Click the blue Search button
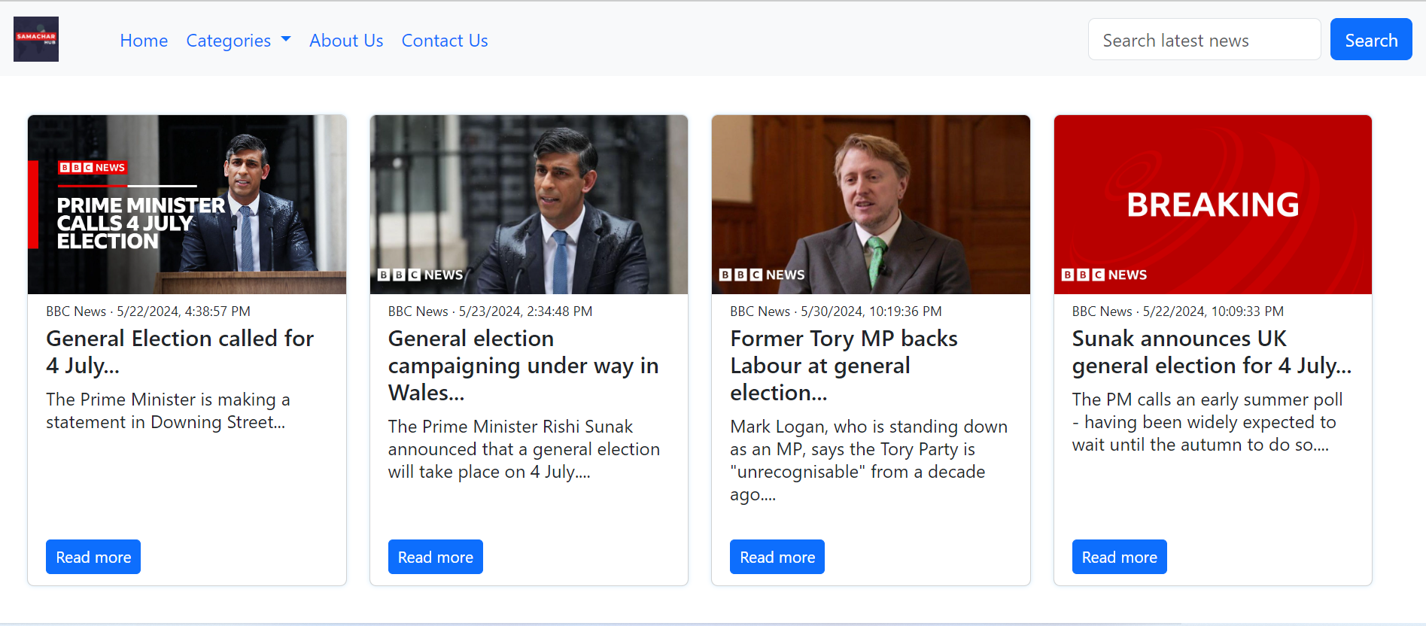The image size is (1426, 626). pyautogui.click(x=1371, y=39)
